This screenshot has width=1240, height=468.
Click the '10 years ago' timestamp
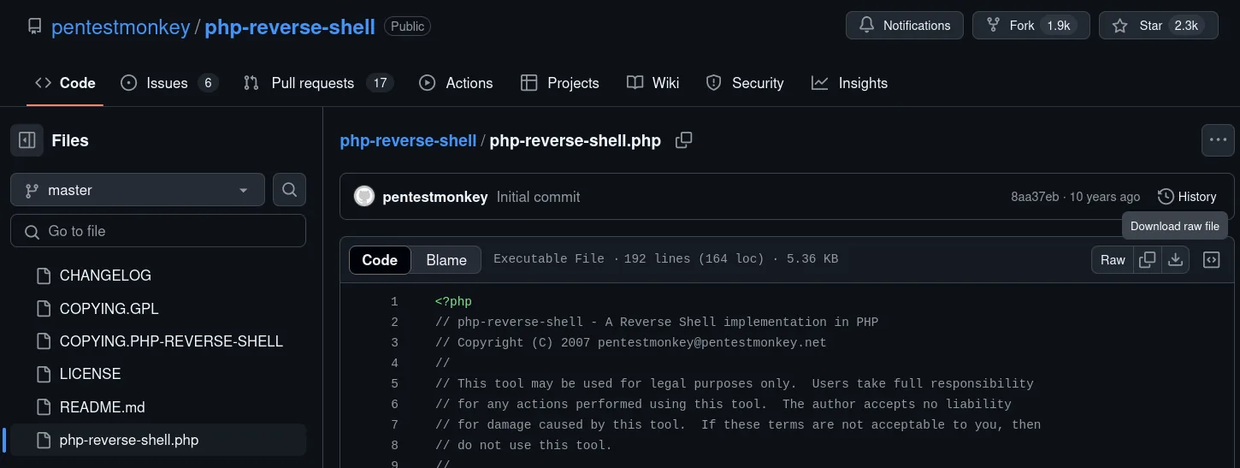click(x=1105, y=197)
